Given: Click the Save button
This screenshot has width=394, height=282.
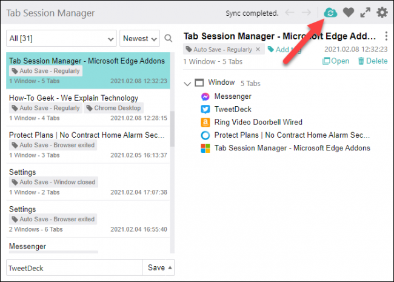Looking at the screenshot, I should (x=160, y=267).
